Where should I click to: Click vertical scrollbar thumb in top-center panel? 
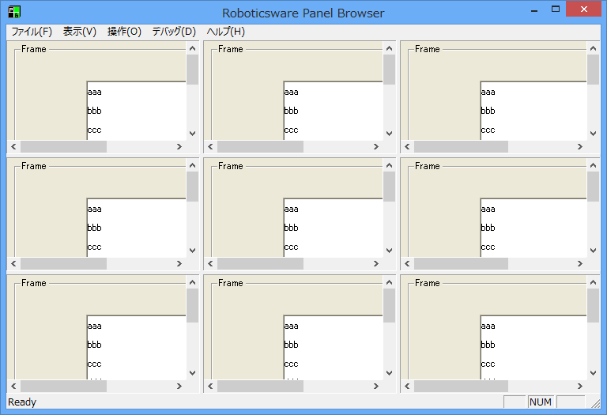pyautogui.click(x=389, y=70)
